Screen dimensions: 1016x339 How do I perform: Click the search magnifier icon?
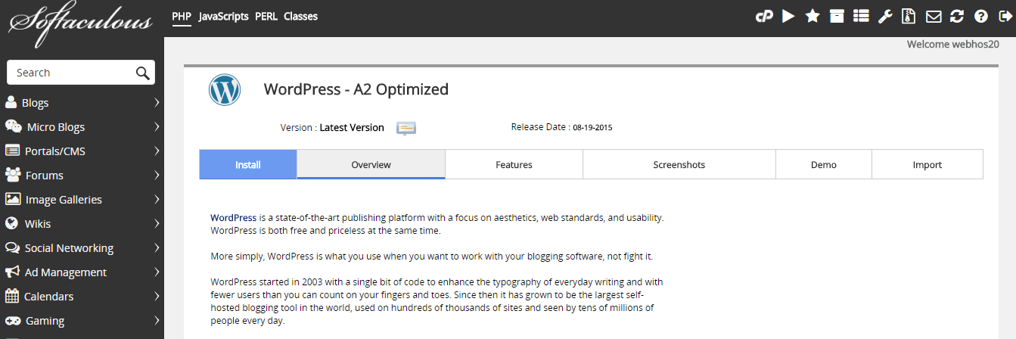pos(142,73)
